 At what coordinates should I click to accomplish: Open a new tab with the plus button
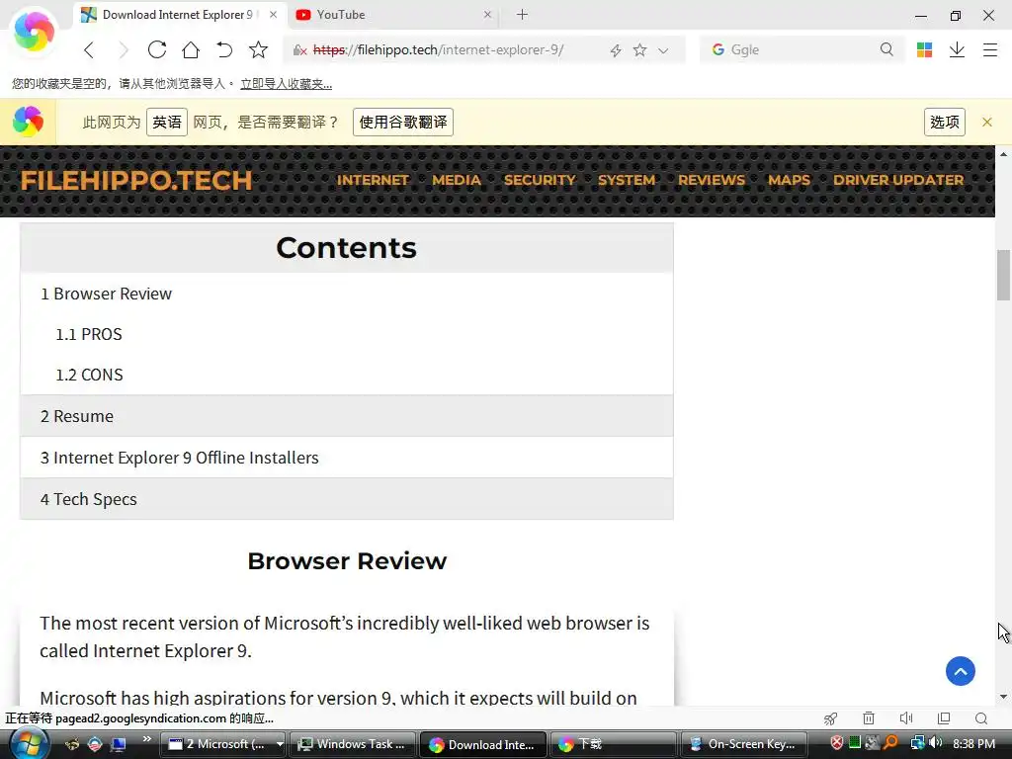point(522,14)
